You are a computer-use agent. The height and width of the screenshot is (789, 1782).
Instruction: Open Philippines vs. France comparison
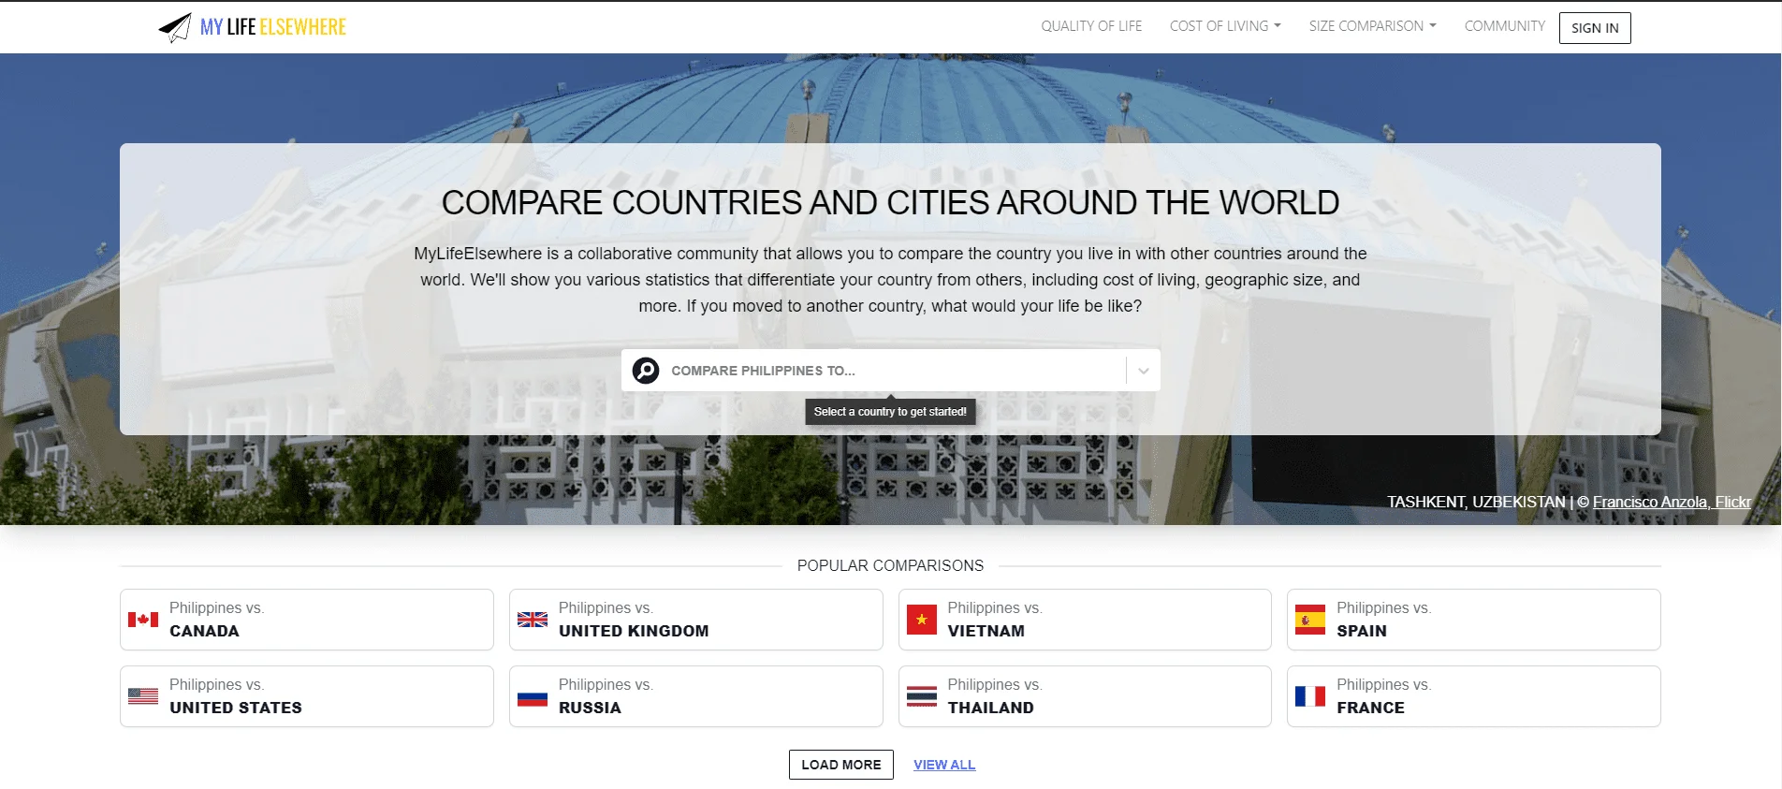click(1474, 696)
